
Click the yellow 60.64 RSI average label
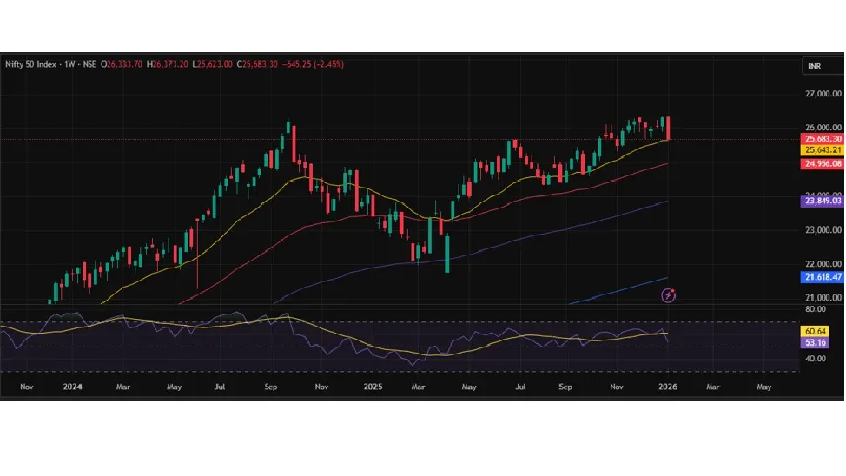(816, 331)
